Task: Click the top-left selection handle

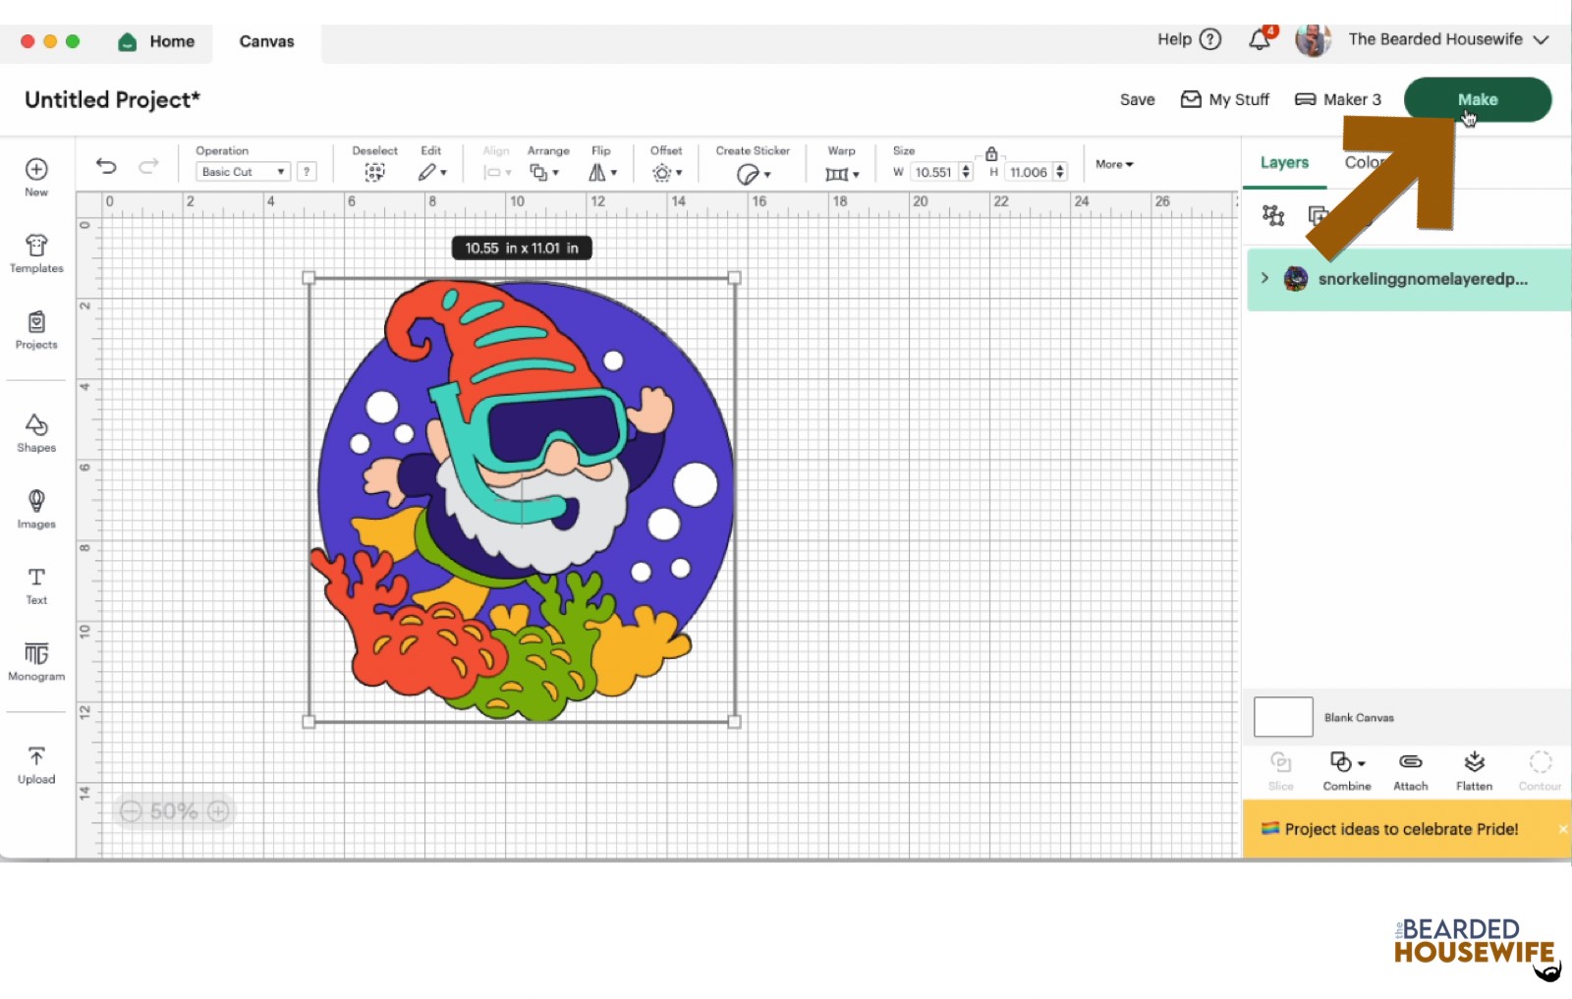Action: tap(309, 278)
